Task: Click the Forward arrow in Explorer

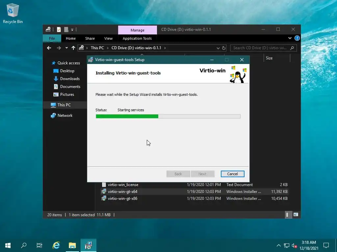Action: coord(59,48)
